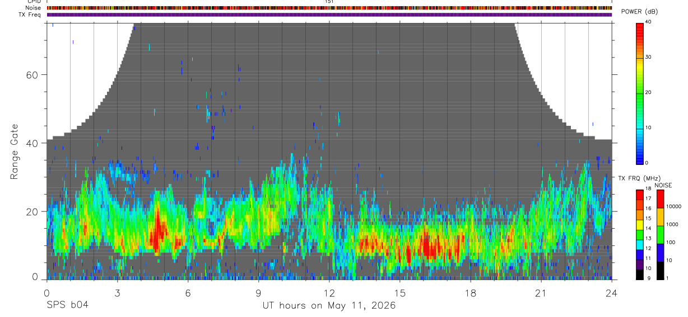Click the UT hours on May 11, 2026 title
This screenshot has width=688, height=317.
[x=329, y=306]
